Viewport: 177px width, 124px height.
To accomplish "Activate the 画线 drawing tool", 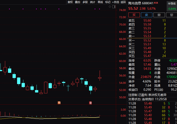I will tap(100, 2).
